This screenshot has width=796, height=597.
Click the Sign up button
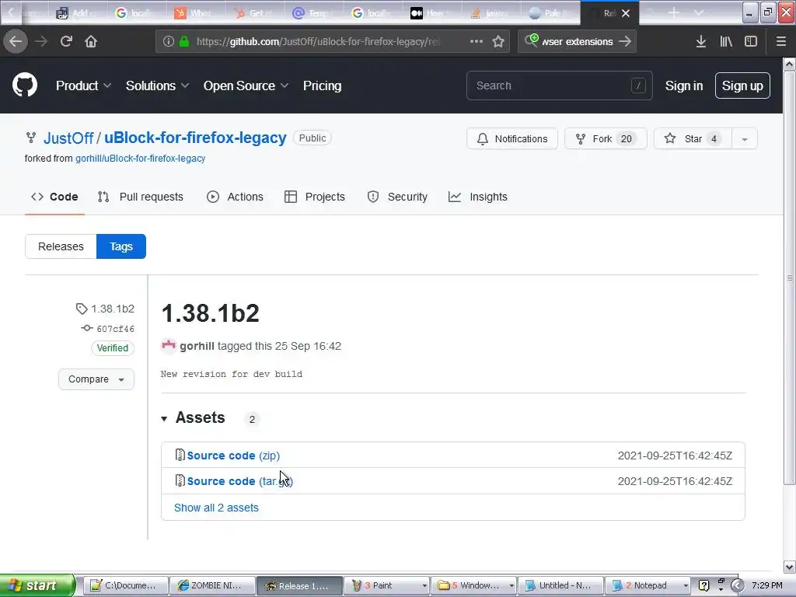click(x=742, y=86)
